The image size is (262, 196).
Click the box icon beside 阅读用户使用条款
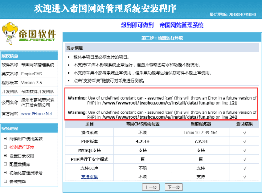tap(5, 139)
